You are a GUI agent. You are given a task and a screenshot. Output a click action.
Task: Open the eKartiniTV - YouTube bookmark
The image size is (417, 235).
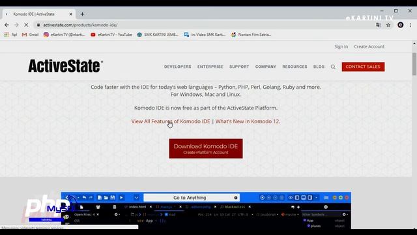point(111,35)
